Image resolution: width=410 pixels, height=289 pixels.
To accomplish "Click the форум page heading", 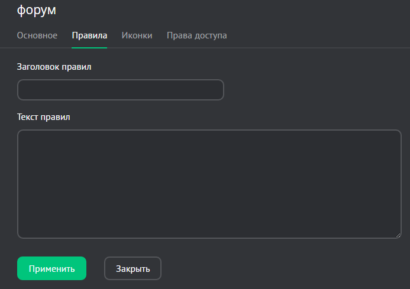I will (40, 10).
